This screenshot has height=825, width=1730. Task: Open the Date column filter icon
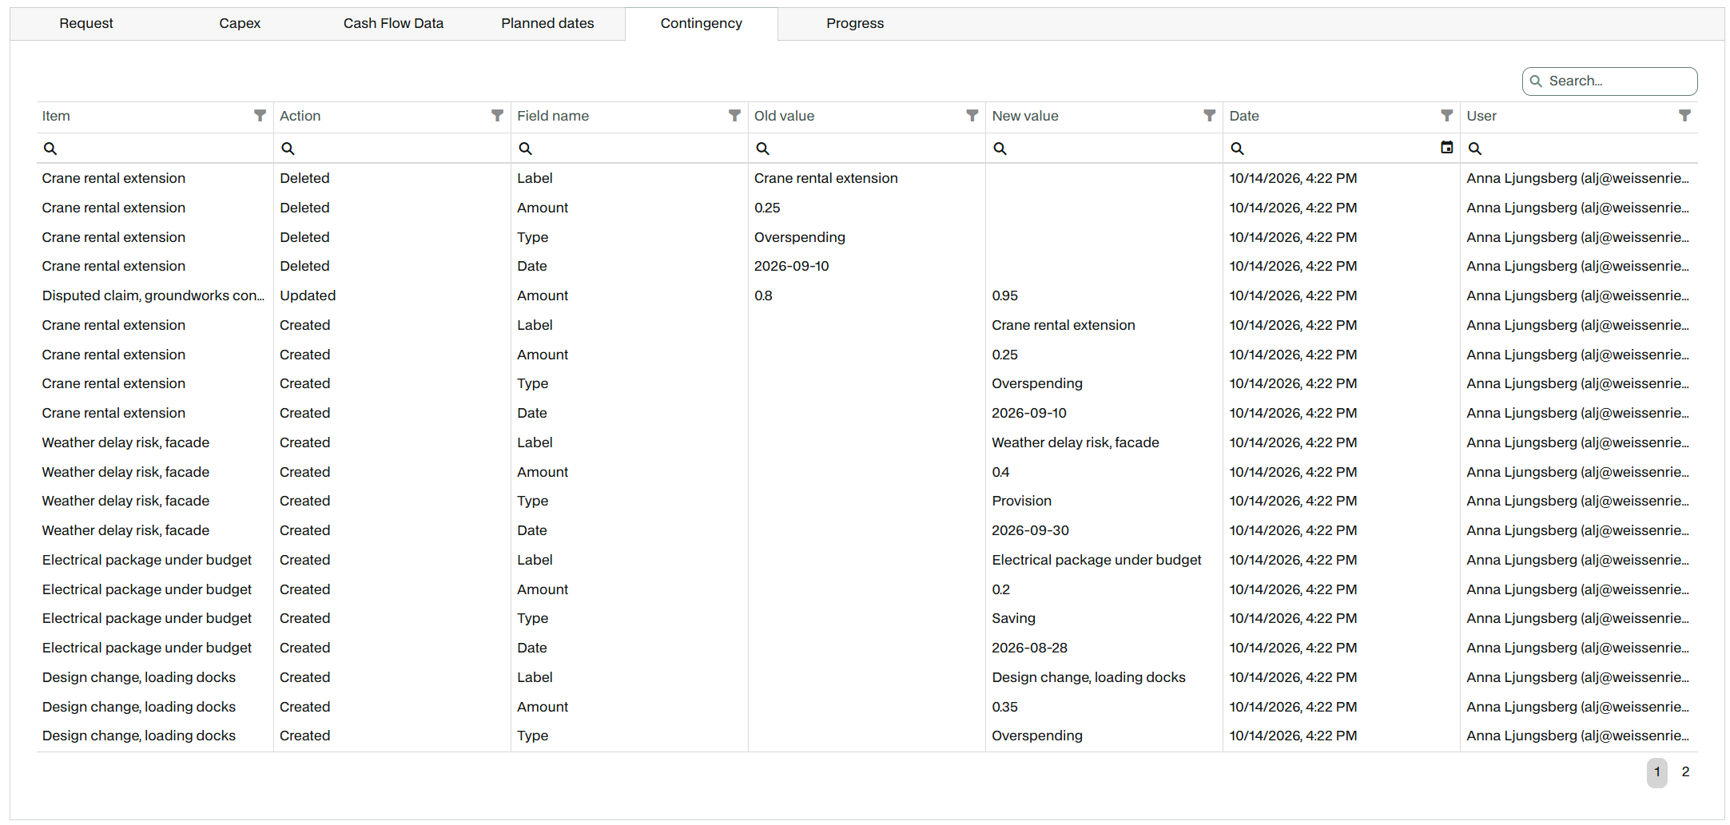tap(1446, 116)
